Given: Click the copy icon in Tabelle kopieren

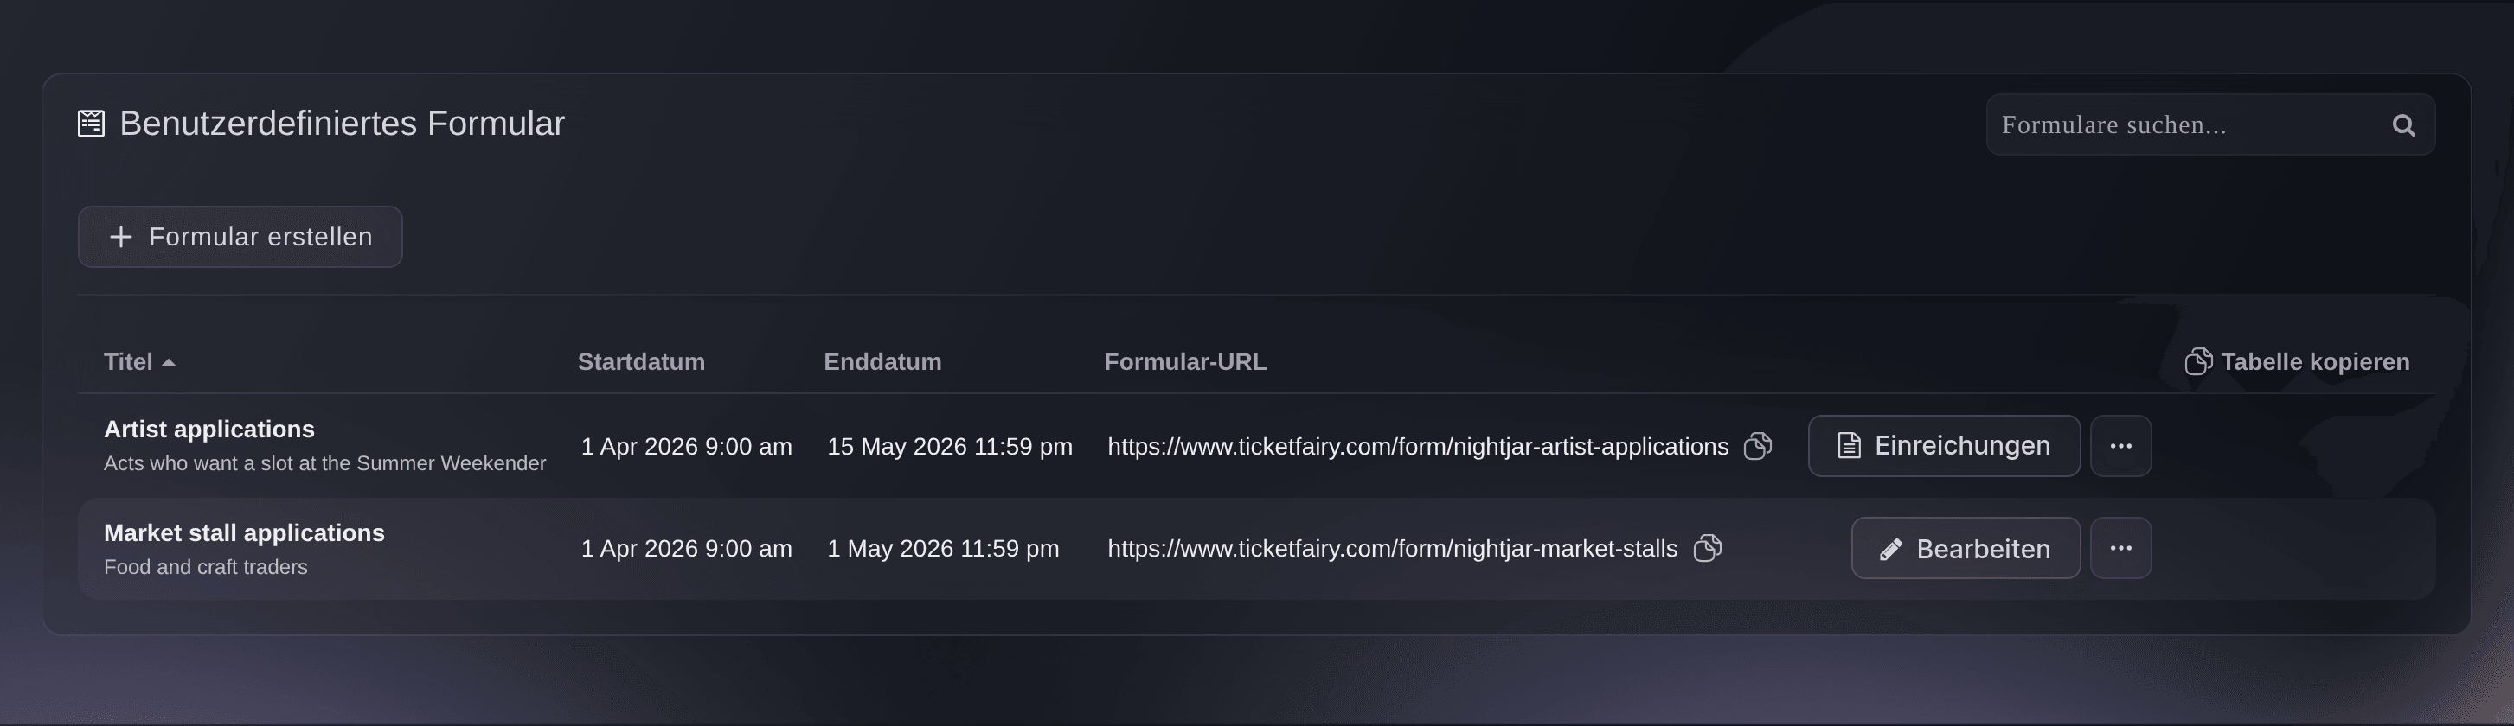Looking at the screenshot, I should click(2197, 361).
